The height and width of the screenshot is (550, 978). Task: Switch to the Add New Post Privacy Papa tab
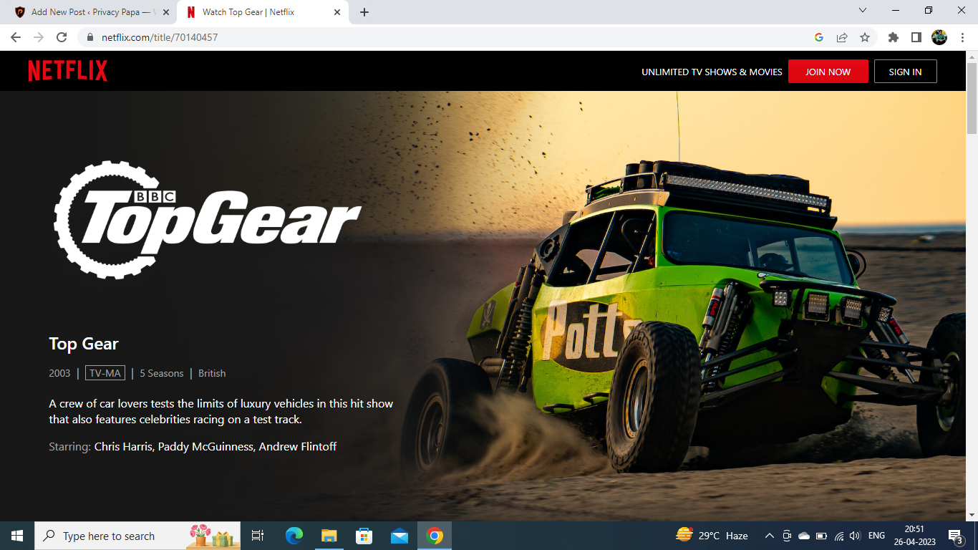pos(92,12)
